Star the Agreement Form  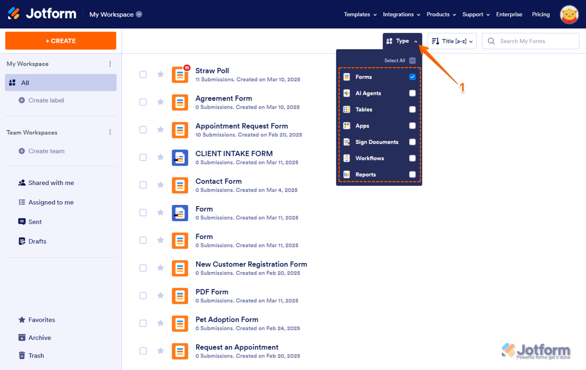coord(160,102)
